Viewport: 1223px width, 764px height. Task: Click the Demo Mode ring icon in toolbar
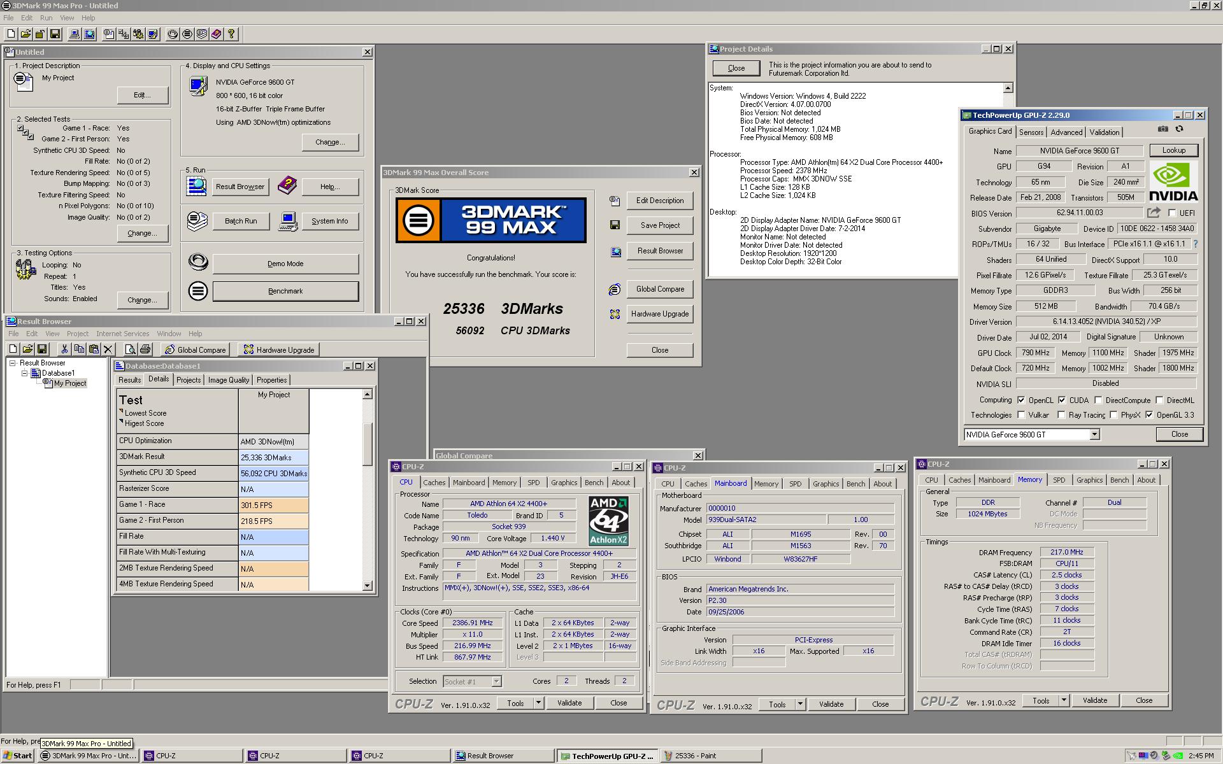[x=173, y=34]
